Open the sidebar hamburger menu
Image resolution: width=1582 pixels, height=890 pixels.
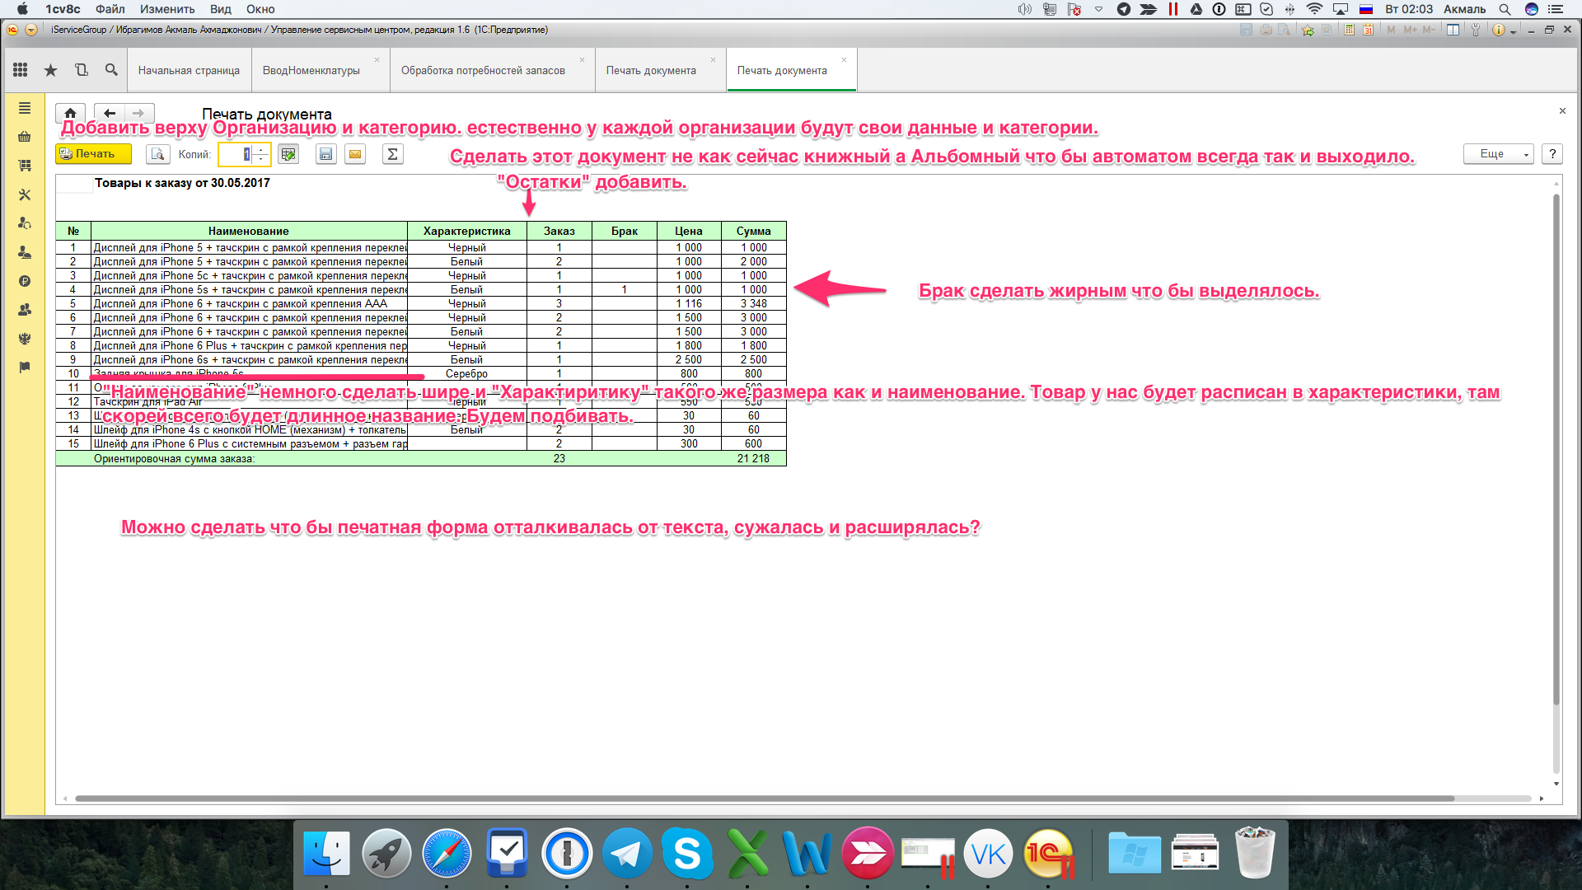pyautogui.click(x=25, y=108)
